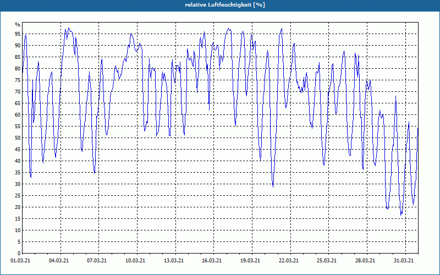Select the date label '07.03.21'
440x275 pixels.
[97, 261]
